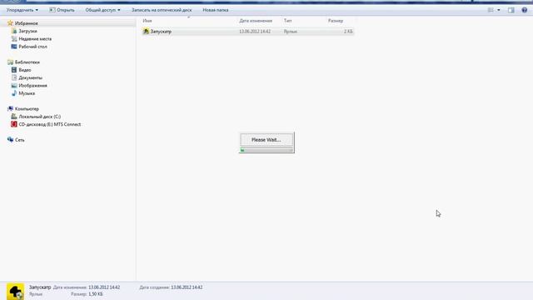Image resolution: width=533 pixels, height=300 pixels.
Task: Click the Video library icon
Action: coord(14,70)
